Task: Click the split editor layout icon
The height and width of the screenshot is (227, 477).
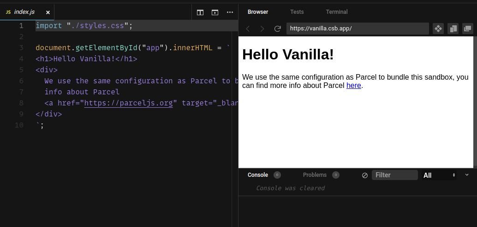Action: pos(200,12)
